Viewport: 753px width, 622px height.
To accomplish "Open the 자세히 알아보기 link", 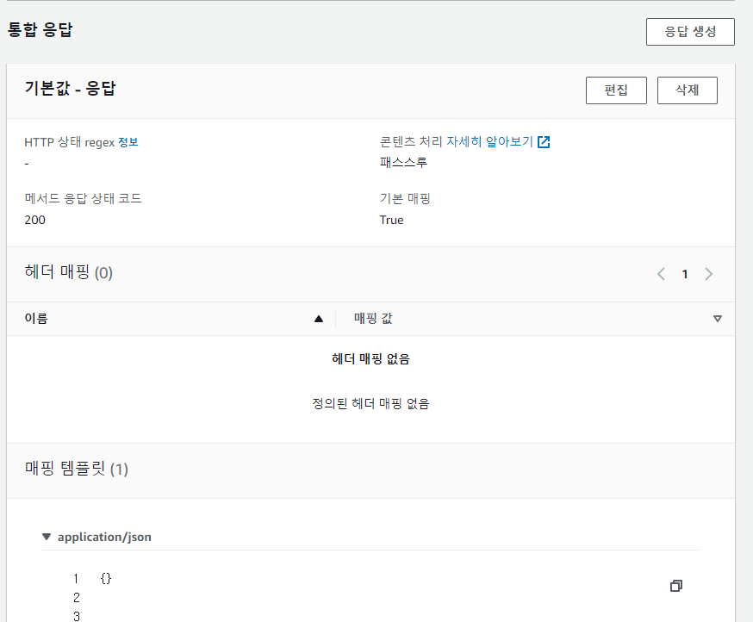I will click(x=489, y=142).
